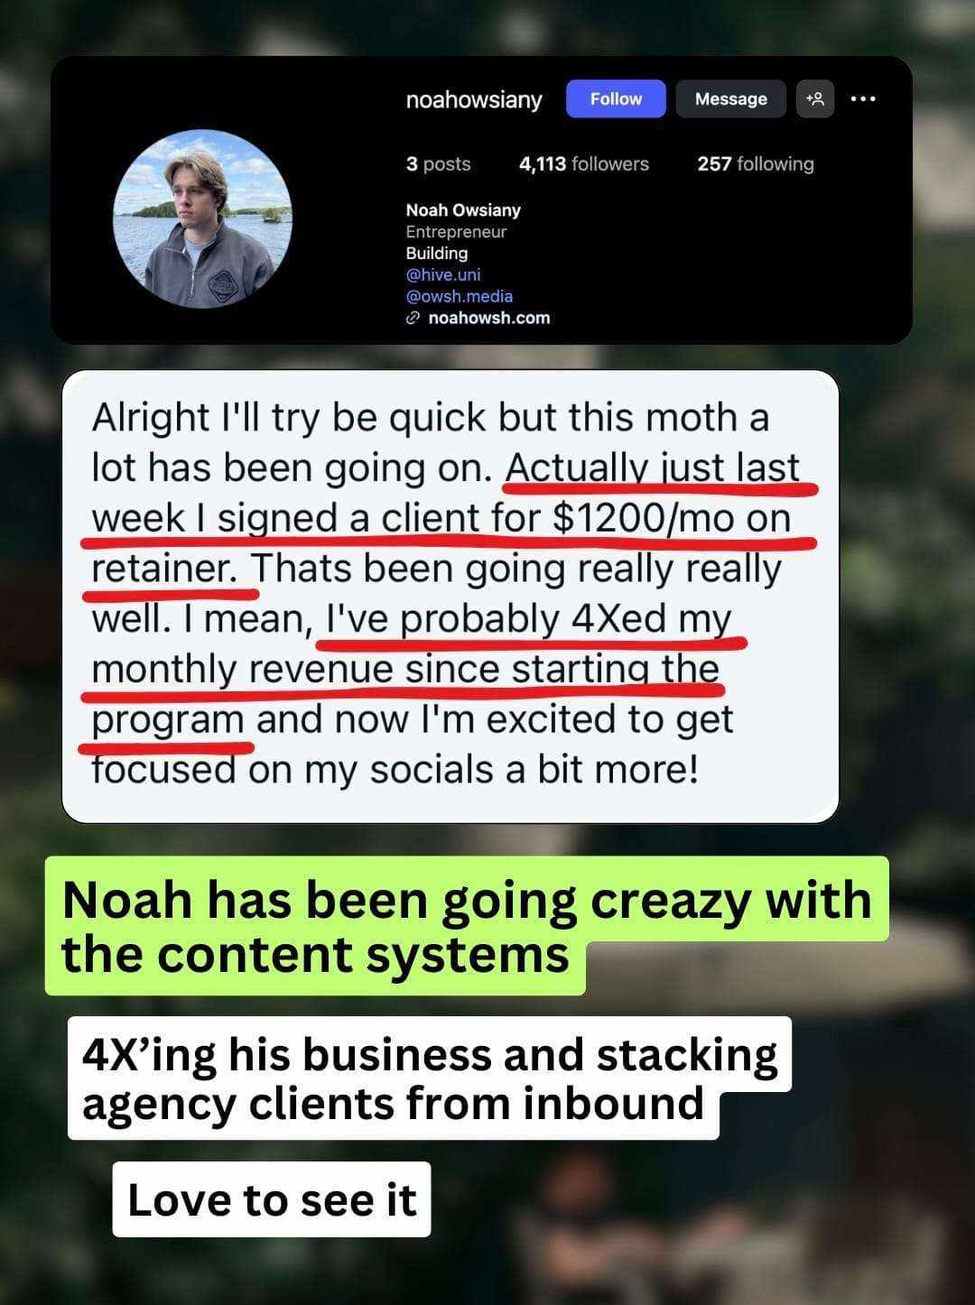The image size is (975, 1305).
Task: Click the blue Follow button
Action: coord(616,98)
